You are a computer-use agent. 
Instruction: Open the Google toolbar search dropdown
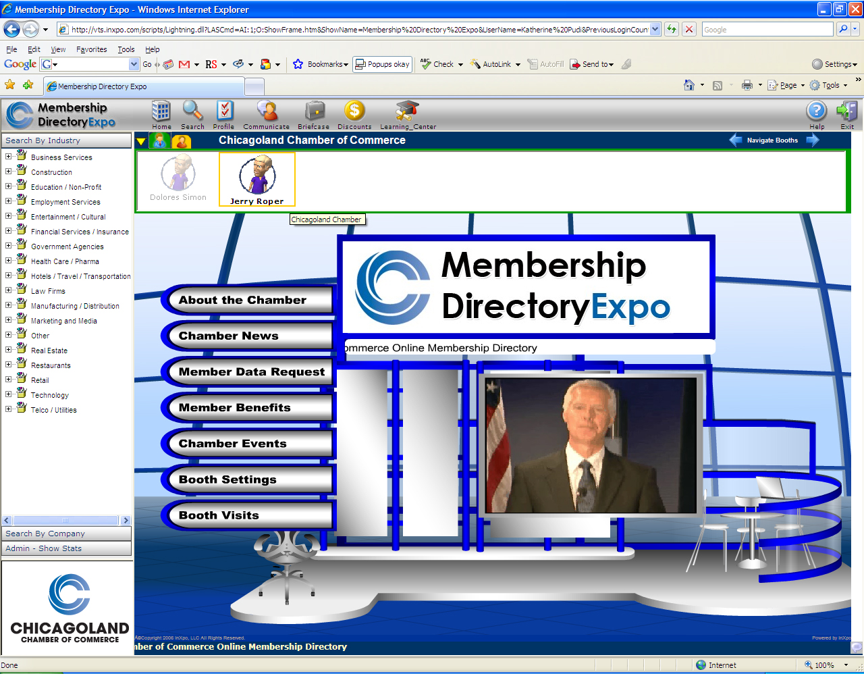(x=134, y=64)
